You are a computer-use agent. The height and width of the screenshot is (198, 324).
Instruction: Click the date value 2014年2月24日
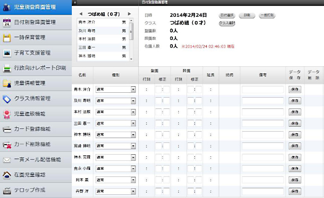click(188, 15)
